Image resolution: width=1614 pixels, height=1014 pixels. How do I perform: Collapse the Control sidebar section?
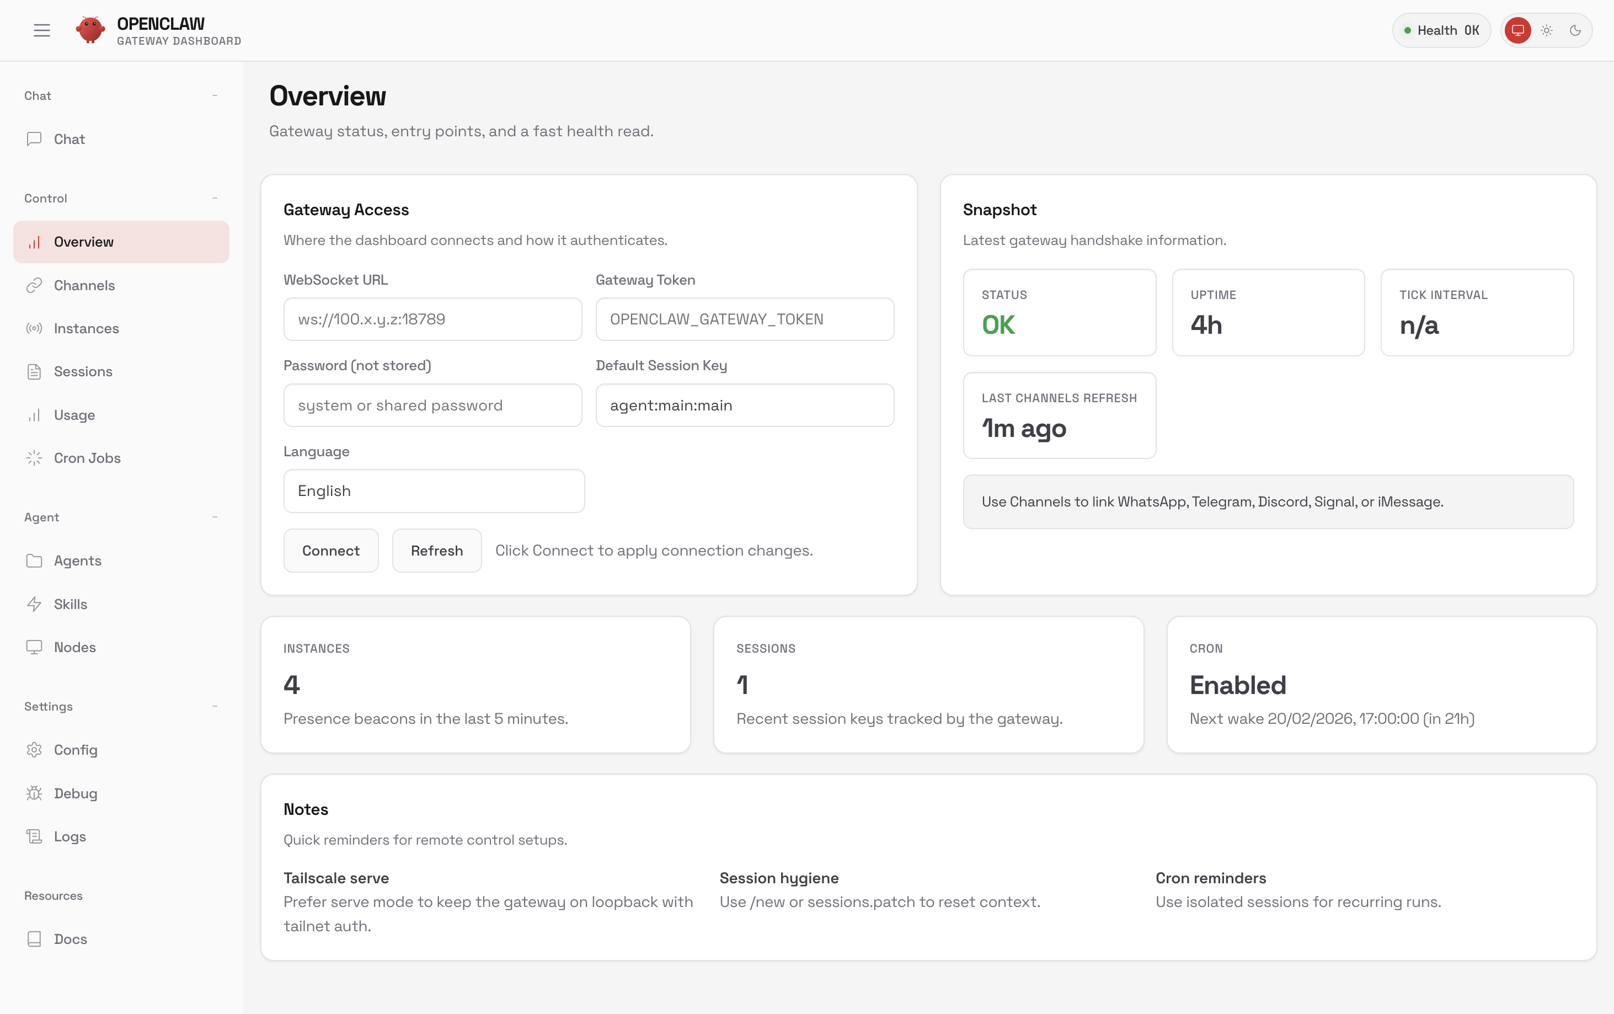pyautogui.click(x=215, y=199)
